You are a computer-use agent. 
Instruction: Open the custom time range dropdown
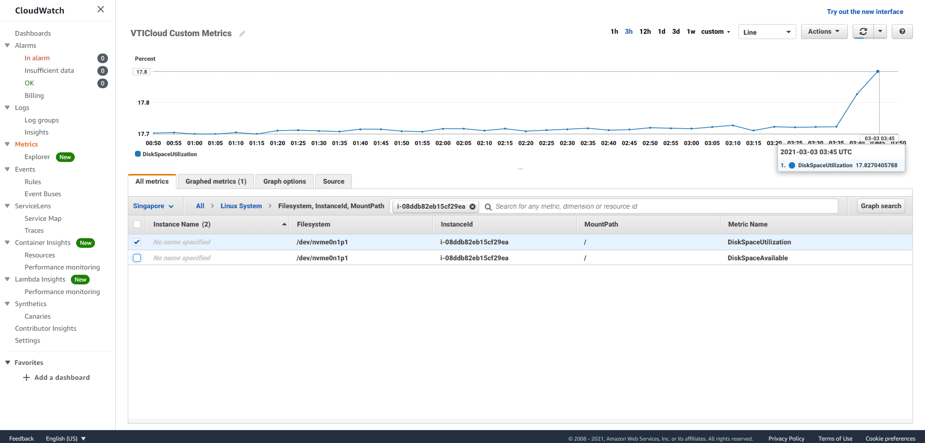point(715,31)
